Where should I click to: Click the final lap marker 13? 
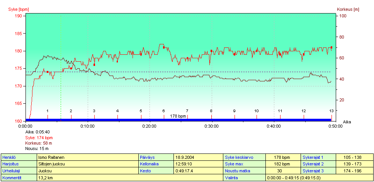tap(331, 111)
